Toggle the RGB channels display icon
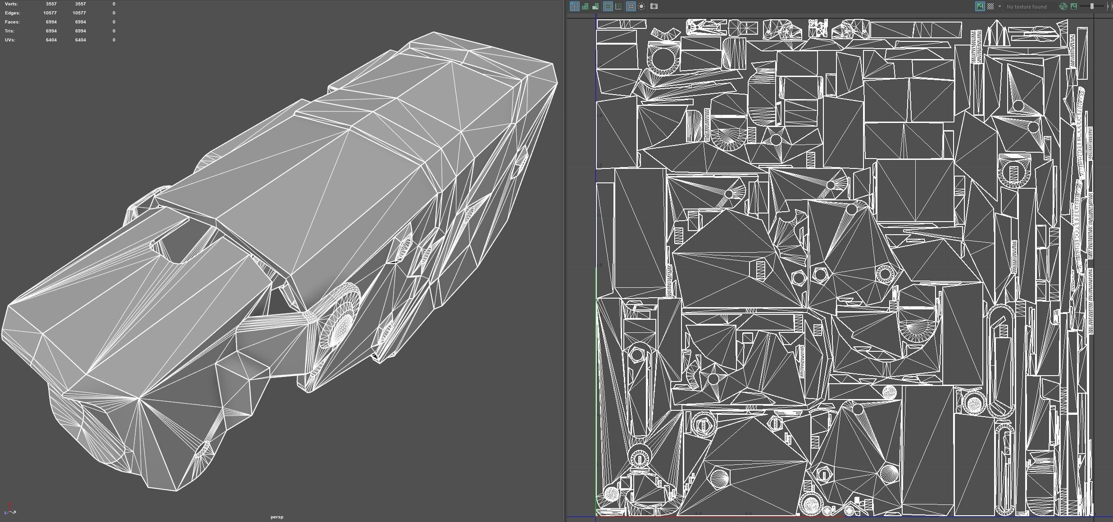This screenshot has height=522, width=1113. 1063,6
